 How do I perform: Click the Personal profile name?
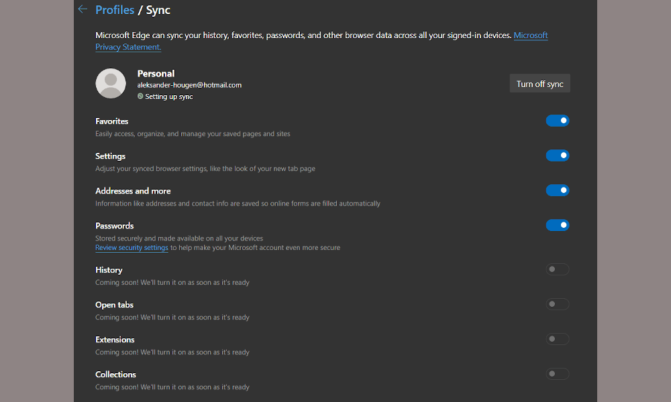[156, 74]
